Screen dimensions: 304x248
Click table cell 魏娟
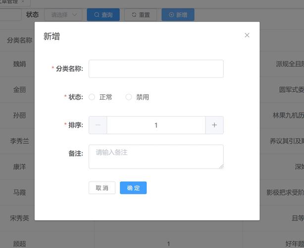[19, 64]
